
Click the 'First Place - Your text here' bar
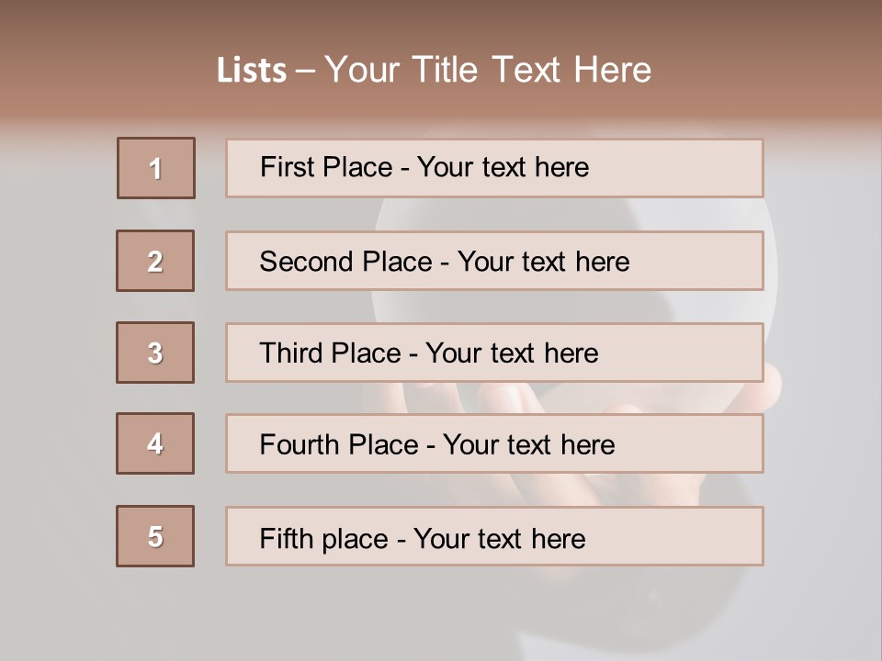point(494,168)
